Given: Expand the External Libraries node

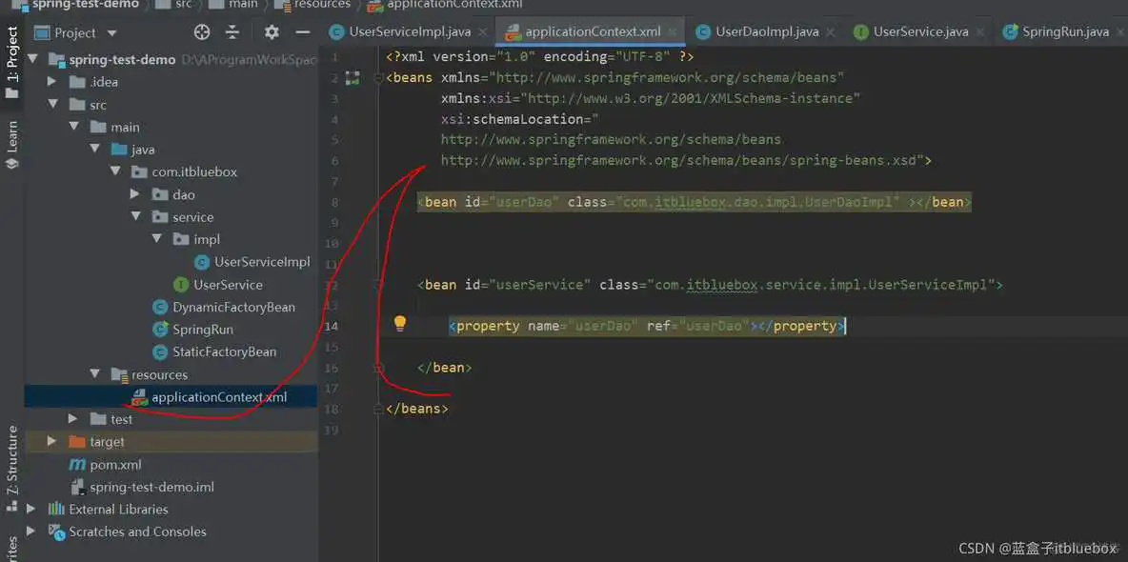Looking at the screenshot, I should point(30,509).
